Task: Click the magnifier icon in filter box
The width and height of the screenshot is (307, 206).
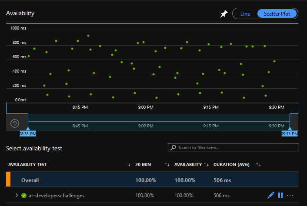Action: coord(173,147)
